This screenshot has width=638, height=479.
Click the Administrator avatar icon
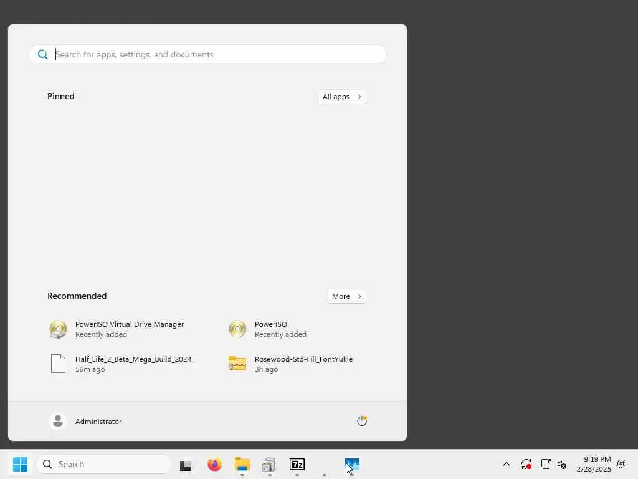pyautogui.click(x=58, y=421)
